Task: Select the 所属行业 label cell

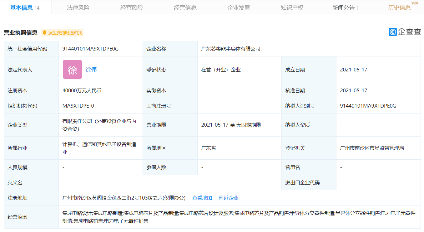Action: click(31, 148)
